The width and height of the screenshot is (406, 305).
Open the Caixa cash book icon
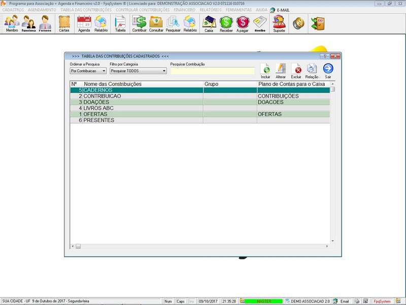(209, 23)
